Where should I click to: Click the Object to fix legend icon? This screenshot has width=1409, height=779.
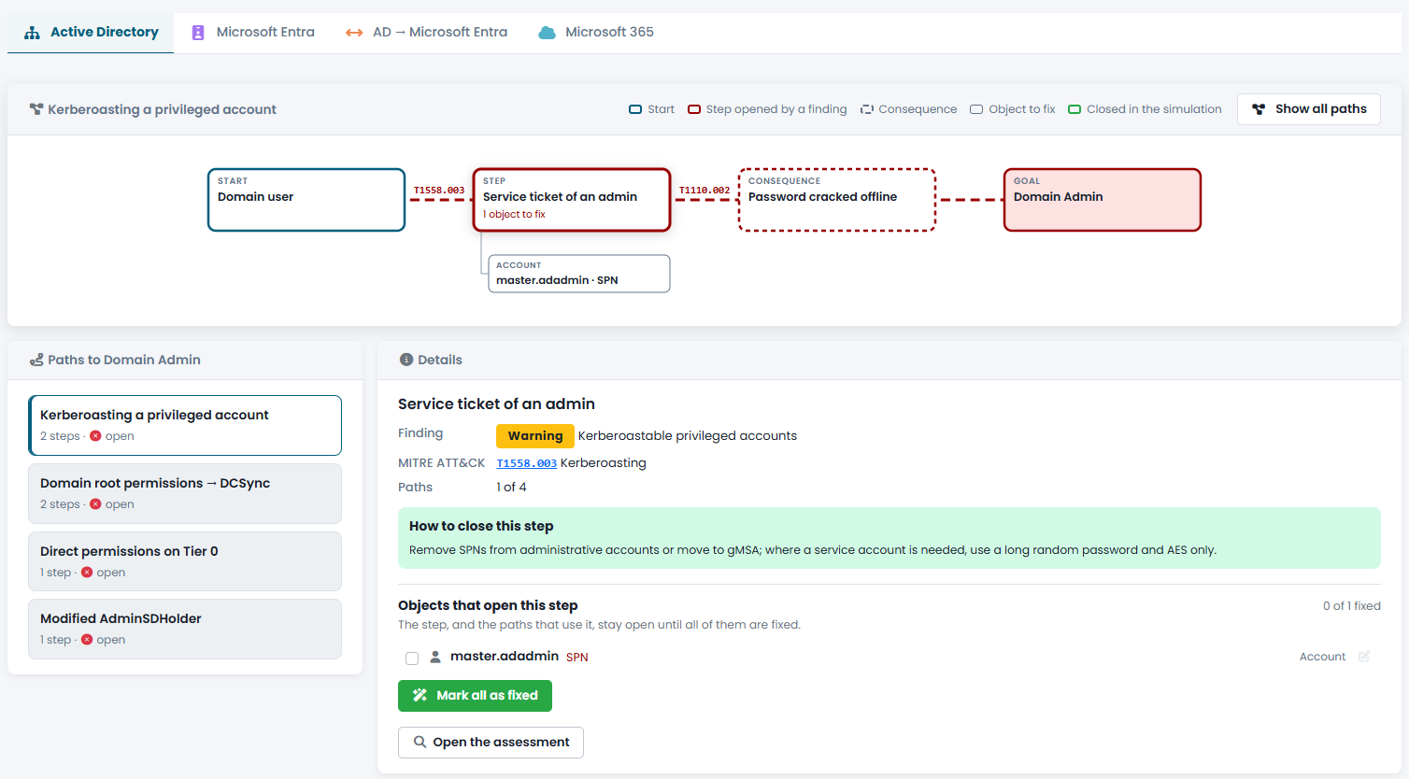point(976,109)
